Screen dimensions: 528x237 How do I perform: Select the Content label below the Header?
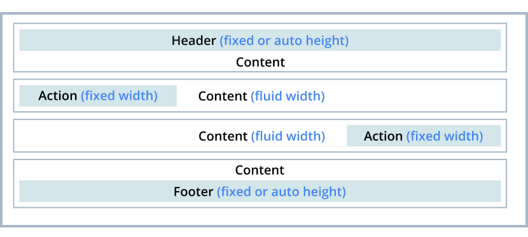point(260,62)
